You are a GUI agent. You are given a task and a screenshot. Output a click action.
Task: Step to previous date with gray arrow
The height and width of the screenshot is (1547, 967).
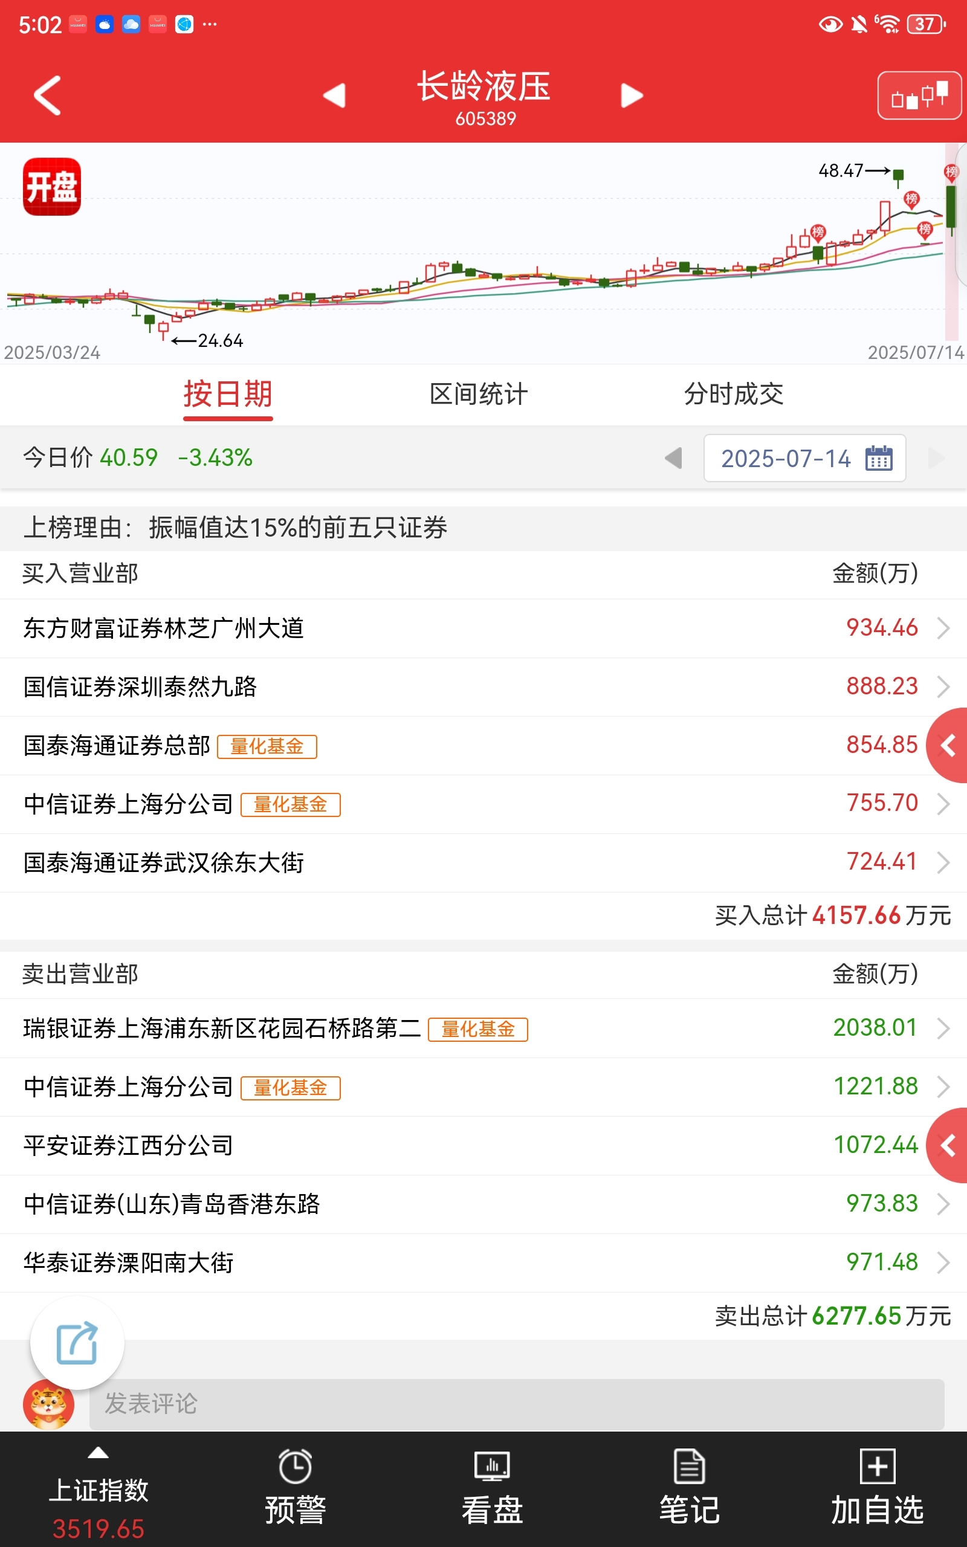tap(673, 457)
